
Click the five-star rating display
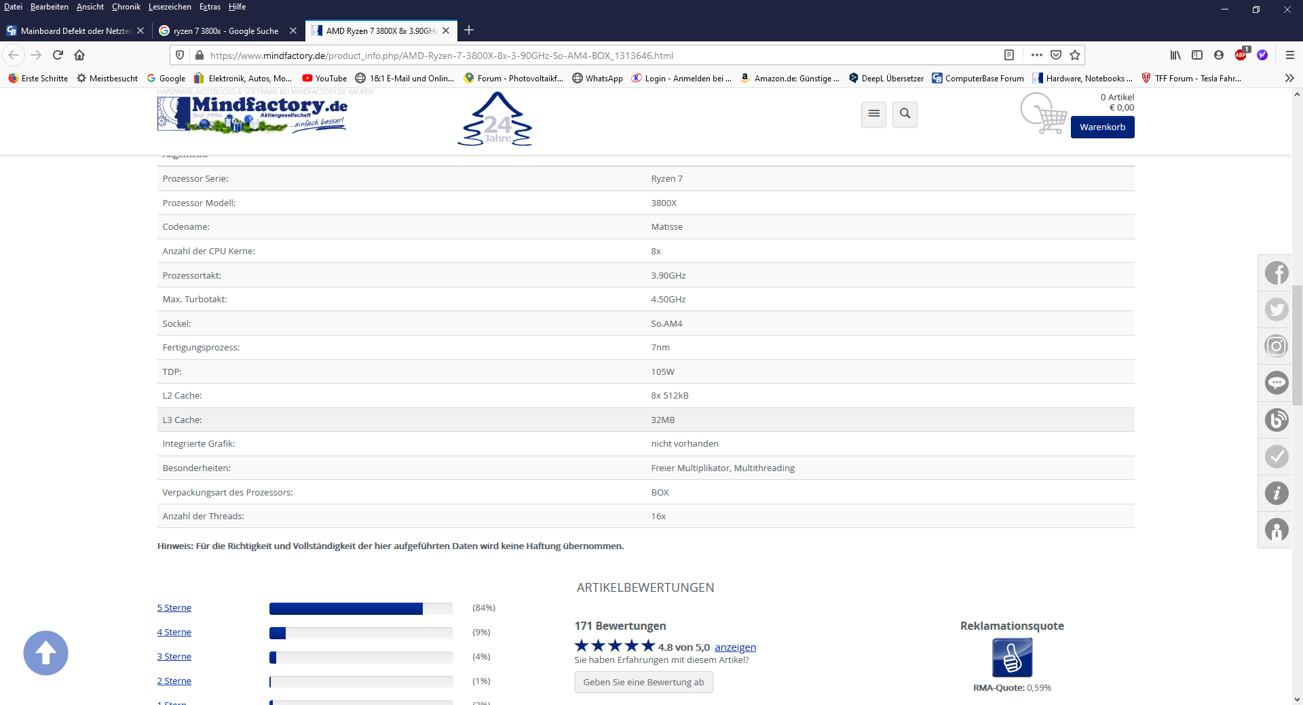615,646
